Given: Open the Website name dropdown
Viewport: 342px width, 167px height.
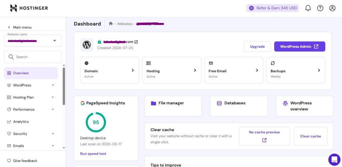Looking at the screenshot, I should pos(33,41).
